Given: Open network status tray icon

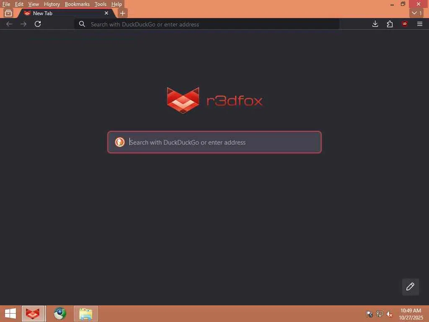Looking at the screenshot, I should pyautogui.click(x=380, y=314).
